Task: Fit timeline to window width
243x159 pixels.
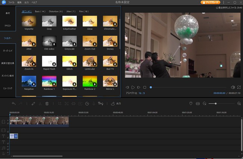Action: 198,104
